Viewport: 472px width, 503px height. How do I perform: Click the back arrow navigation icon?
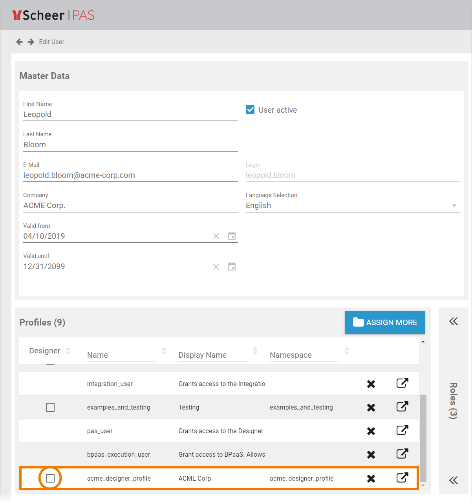(x=19, y=42)
